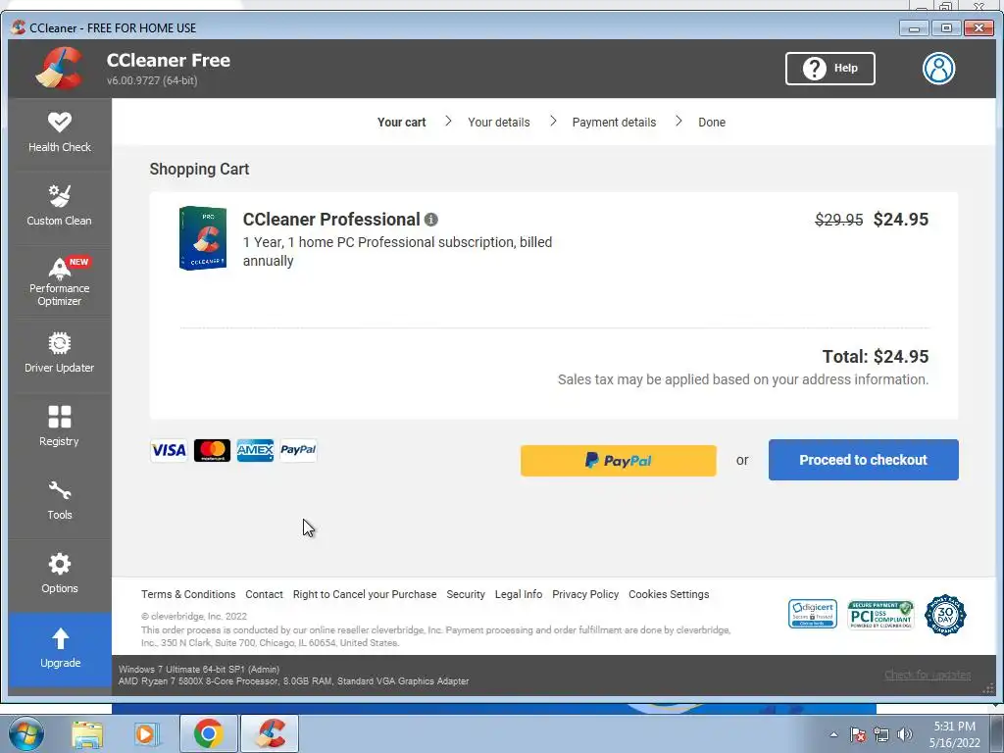
Task: Open the Security footer link
Action: (466, 594)
